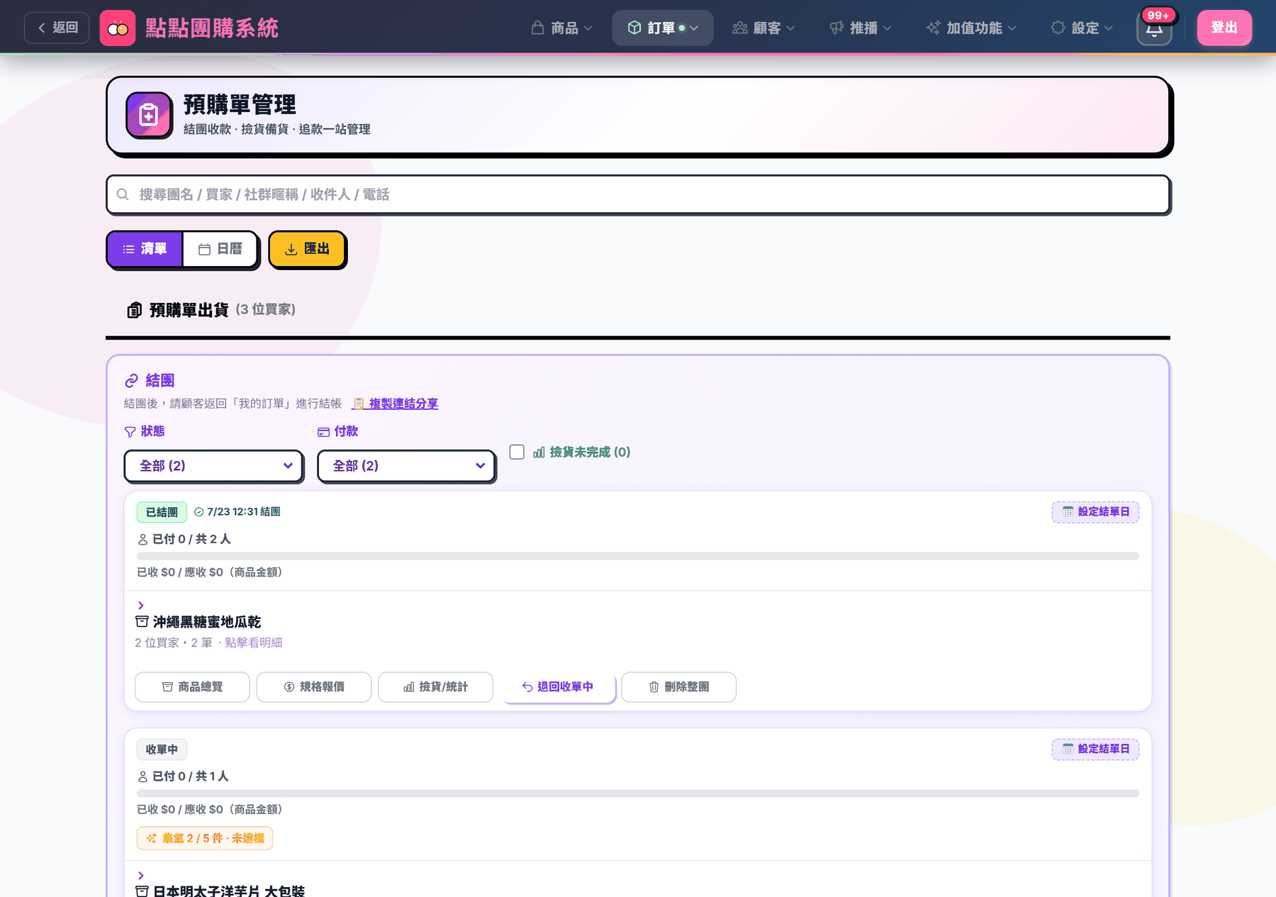The height and width of the screenshot is (897, 1276).
Task: Click the 商品總覽 button
Action: coord(192,687)
